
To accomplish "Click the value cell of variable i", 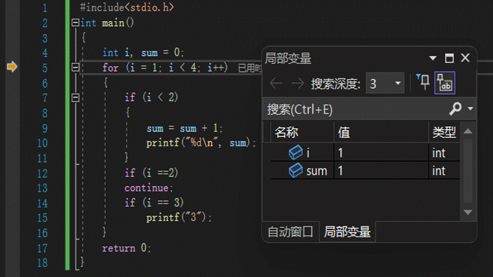I will pos(381,153).
